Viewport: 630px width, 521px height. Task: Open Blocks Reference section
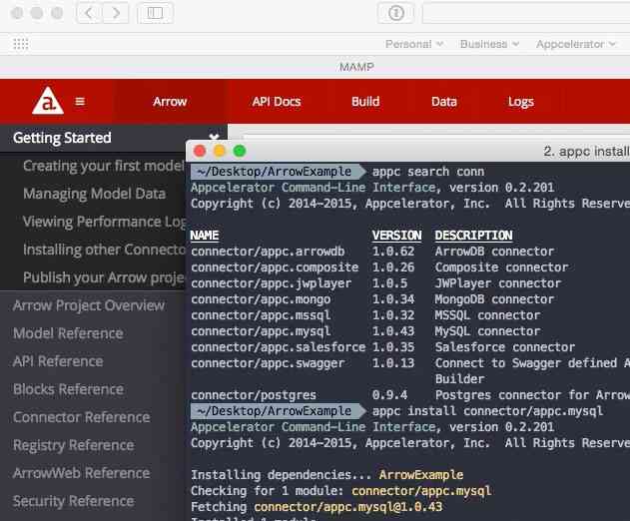(68, 389)
